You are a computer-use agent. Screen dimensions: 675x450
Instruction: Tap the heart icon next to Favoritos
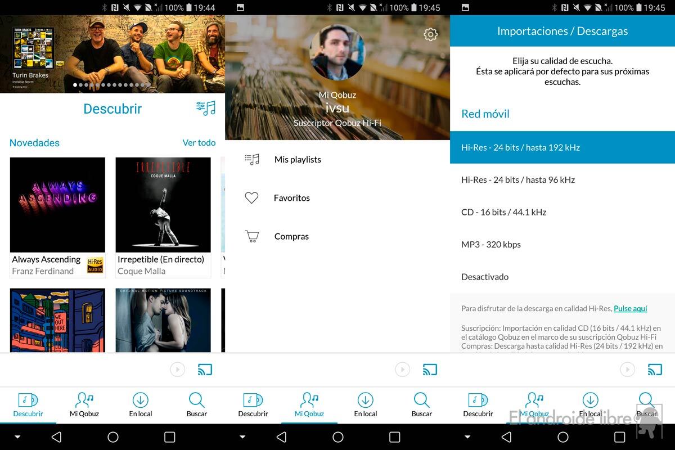point(251,198)
